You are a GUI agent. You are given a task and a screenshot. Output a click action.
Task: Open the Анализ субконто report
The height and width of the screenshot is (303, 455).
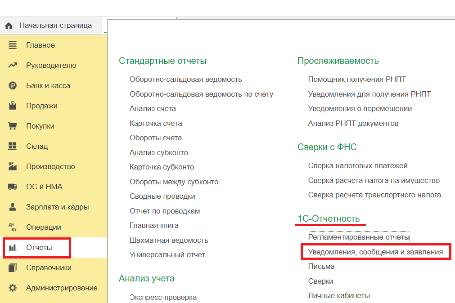[159, 152]
